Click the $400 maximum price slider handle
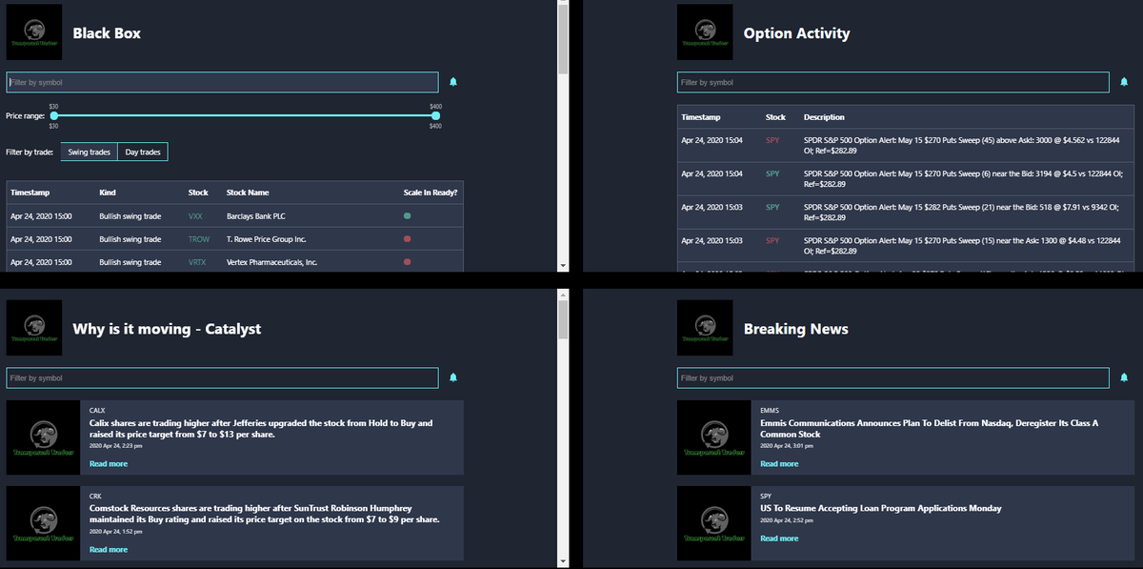This screenshot has width=1143, height=569. point(435,115)
